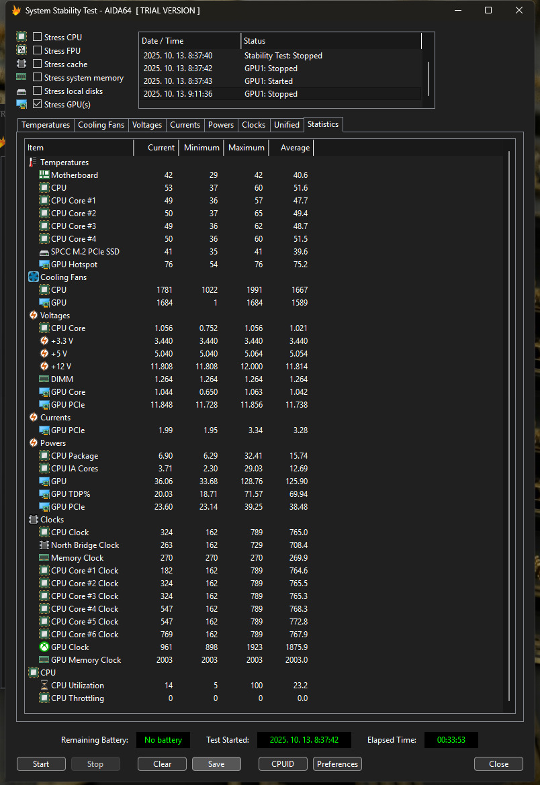Uncheck the Stress GPU(s) checkbox
The image size is (540, 785).
[x=37, y=104]
